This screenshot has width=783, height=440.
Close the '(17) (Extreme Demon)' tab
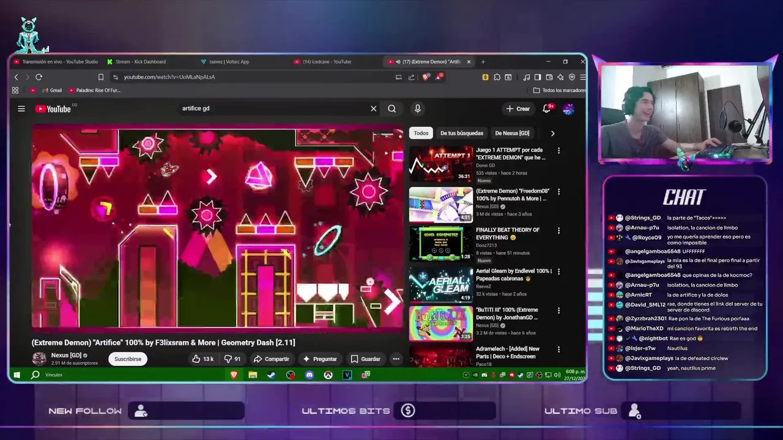pos(469,62)
